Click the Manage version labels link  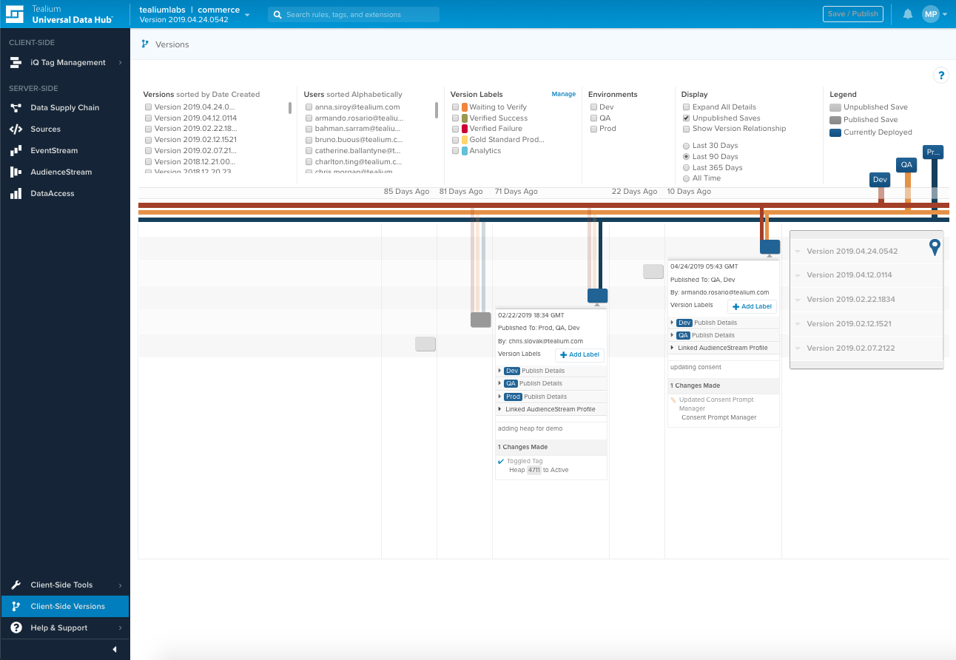(563, 95)
